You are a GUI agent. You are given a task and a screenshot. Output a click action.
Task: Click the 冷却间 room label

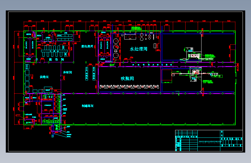pyautogui.click(x=67, y=72)
